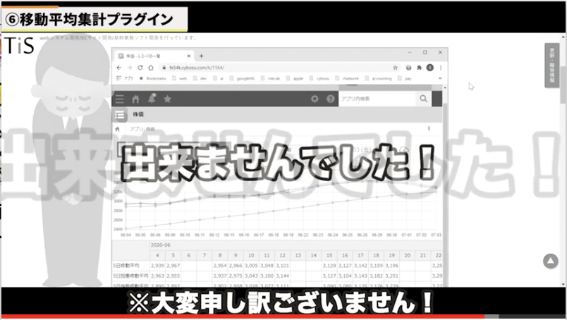Viewport: 567px width, 320px height.
Task: Click the 更新・障害情報 side tab
Action: pyautogui.click(x=555, y=65)
